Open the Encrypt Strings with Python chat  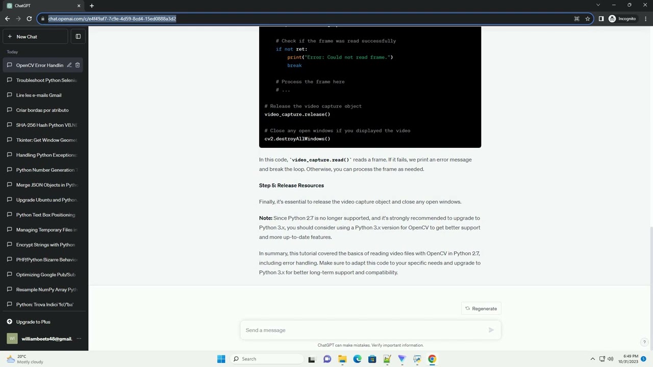click(44, 245)
